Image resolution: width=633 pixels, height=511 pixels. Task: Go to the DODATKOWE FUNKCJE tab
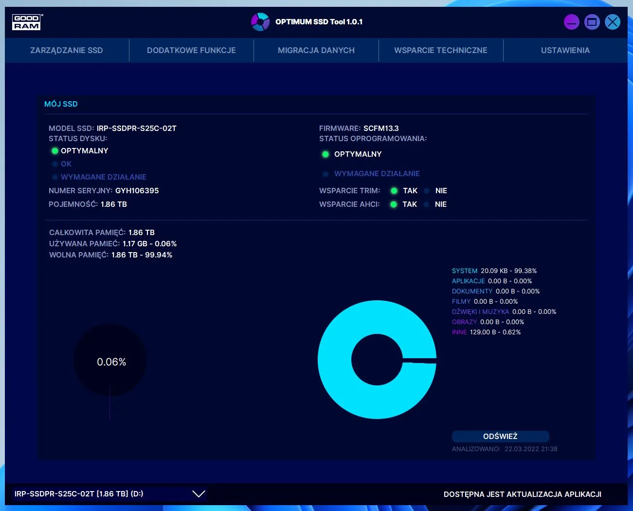point(191,50)
